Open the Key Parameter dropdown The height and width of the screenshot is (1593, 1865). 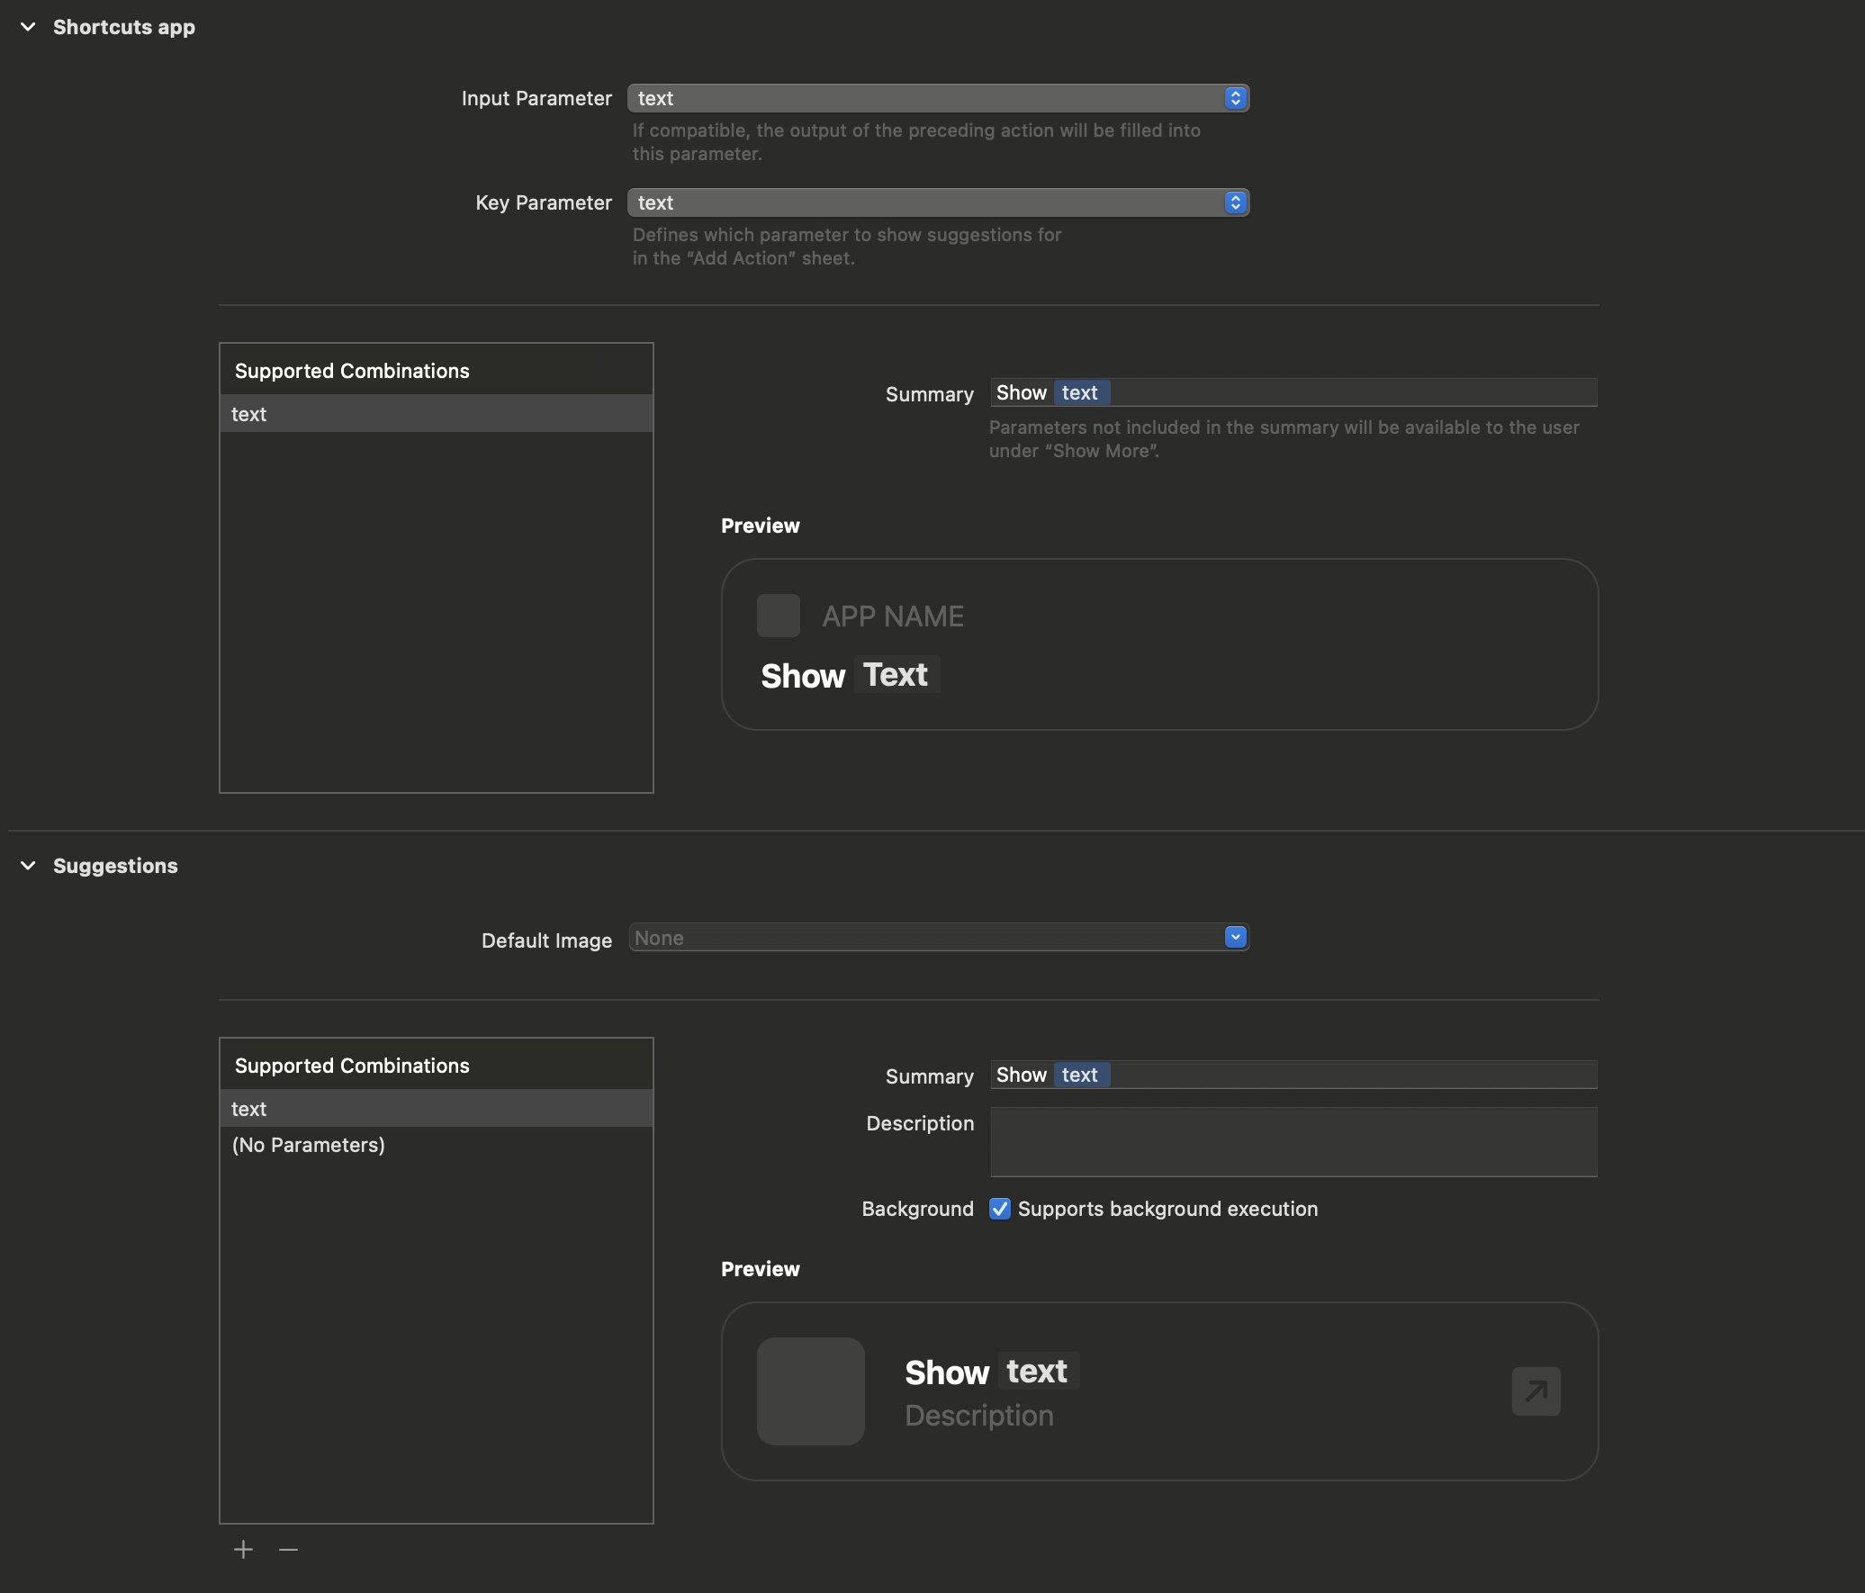1236,201
